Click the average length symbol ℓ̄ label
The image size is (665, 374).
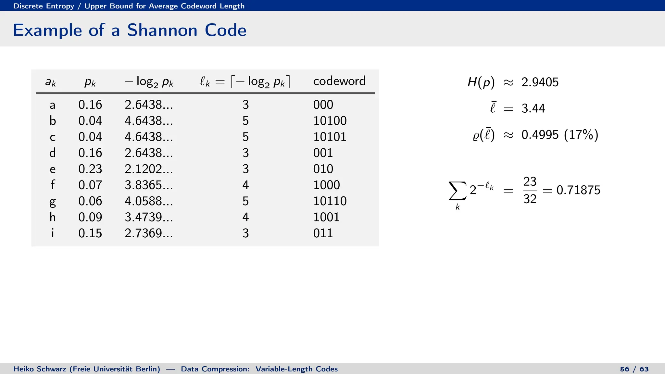coord(493,107)
